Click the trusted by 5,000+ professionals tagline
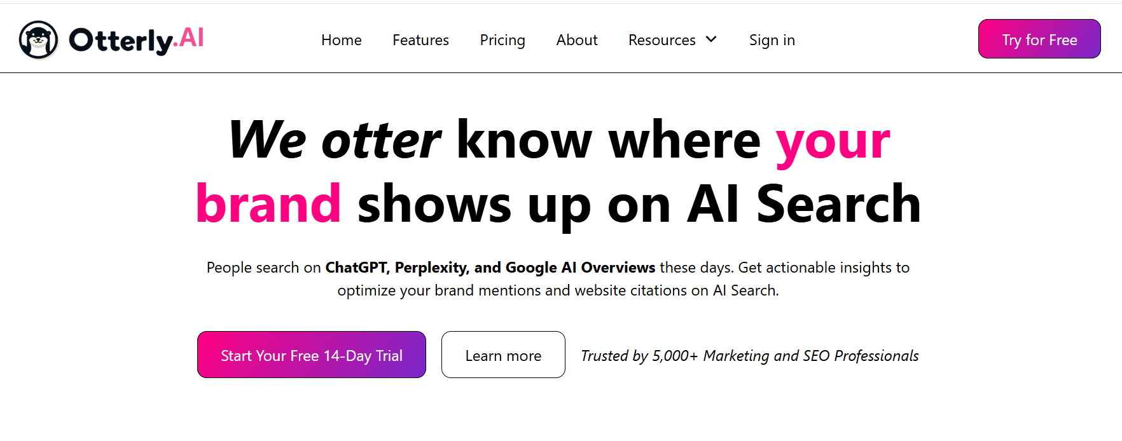Image resolution: width=1122 pixels, height=441 pixels. [x=749, y=355]
